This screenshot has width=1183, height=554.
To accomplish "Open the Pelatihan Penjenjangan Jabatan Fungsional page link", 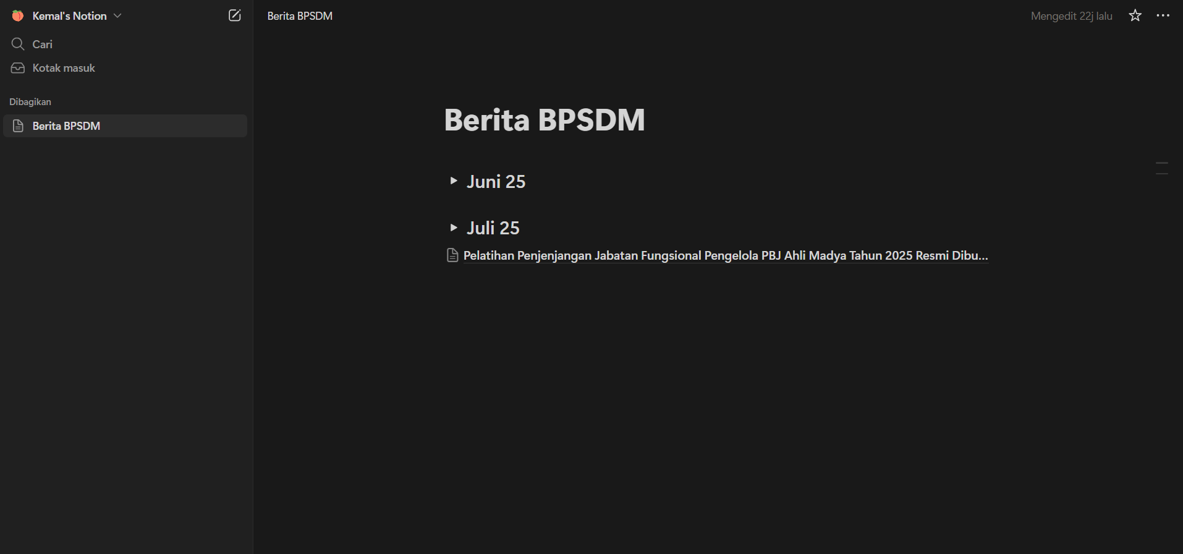I will (x=726, y=255).
